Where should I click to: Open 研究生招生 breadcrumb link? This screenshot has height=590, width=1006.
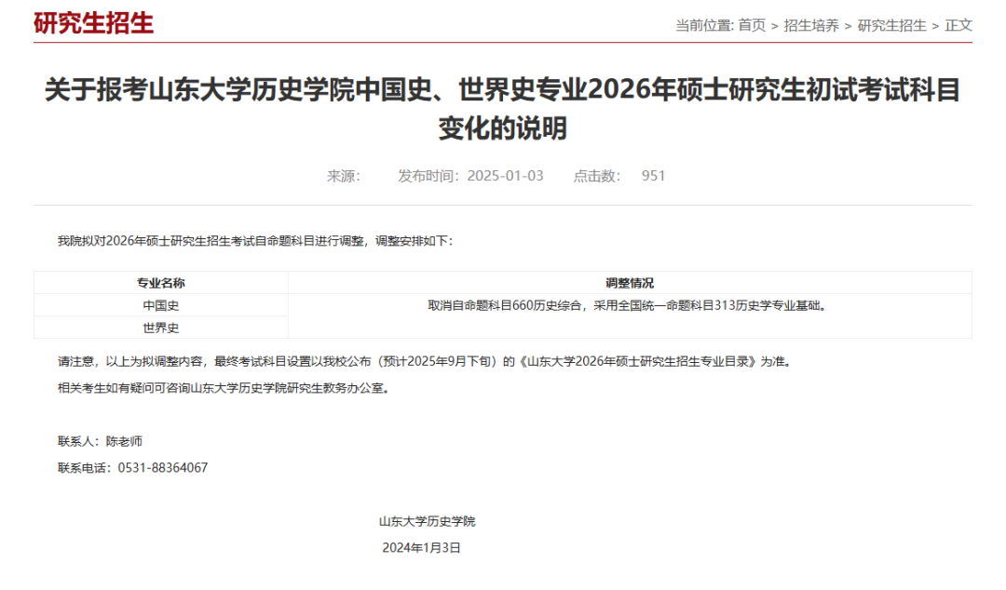coord(891,26)
